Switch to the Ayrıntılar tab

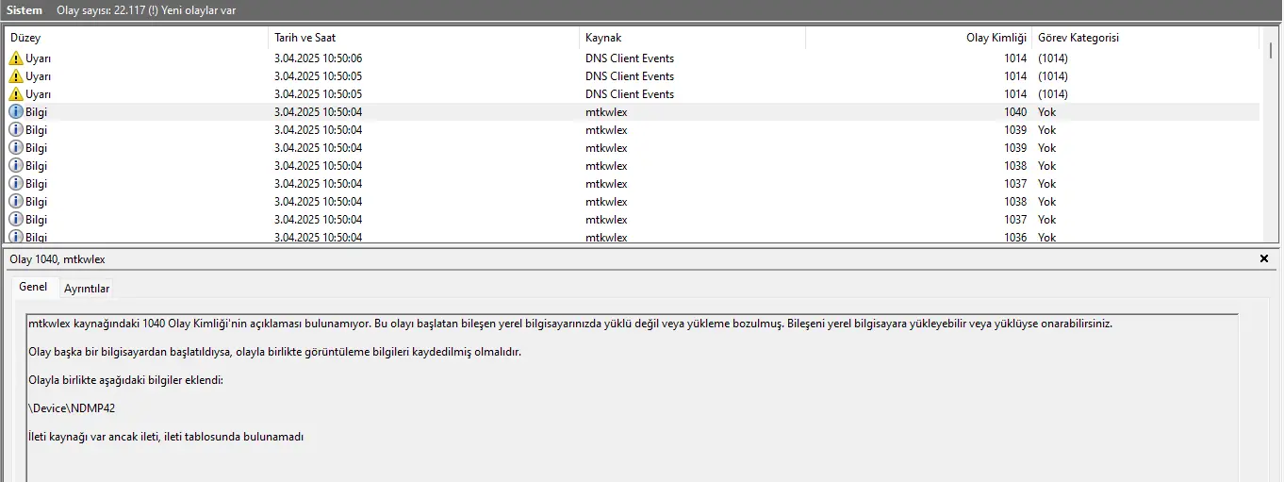87,289
